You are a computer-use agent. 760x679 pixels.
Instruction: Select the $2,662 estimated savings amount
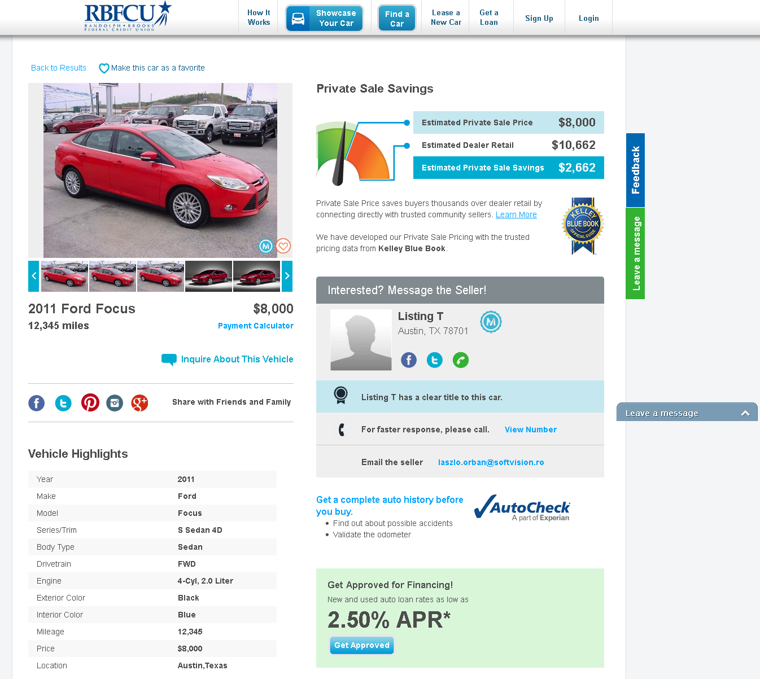(x=577, y=168)
